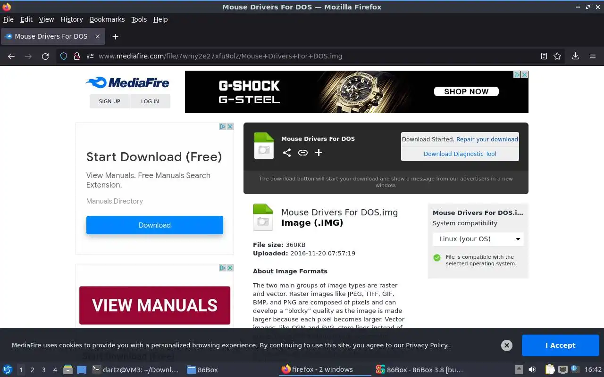Bookmark this page with the star icon
Image resolution: width=604 pixels, height=377 pixels.
pos(557,56)
